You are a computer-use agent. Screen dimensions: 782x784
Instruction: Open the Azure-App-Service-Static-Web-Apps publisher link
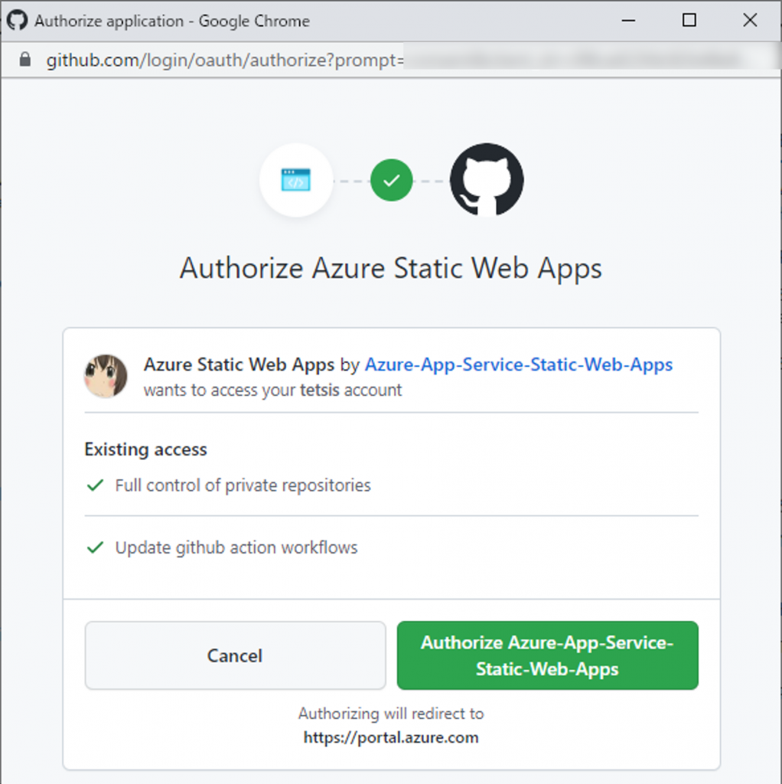[x=519, y=365]
